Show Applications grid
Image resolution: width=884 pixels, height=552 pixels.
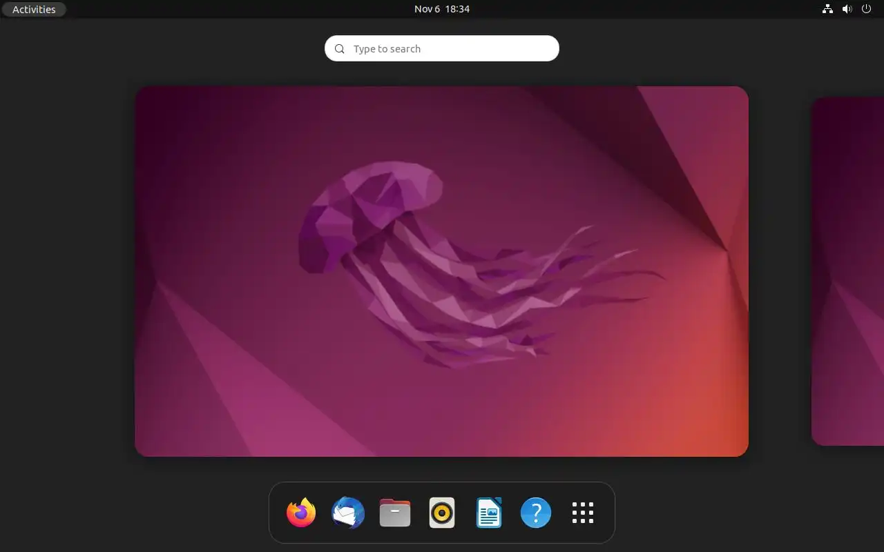583,513
